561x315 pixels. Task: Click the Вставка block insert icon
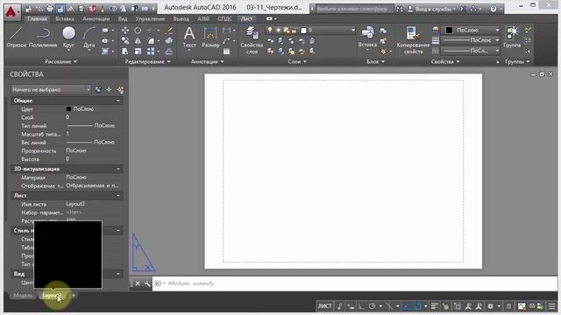click(367, 33)
